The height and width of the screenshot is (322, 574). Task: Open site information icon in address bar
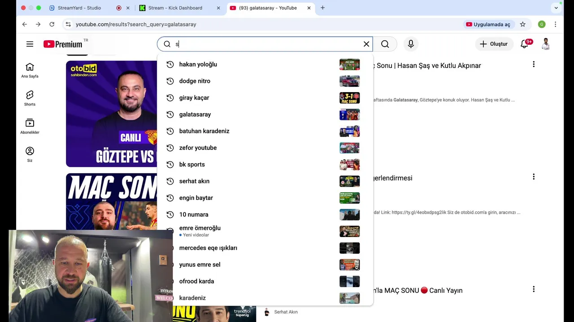[68, 24]
